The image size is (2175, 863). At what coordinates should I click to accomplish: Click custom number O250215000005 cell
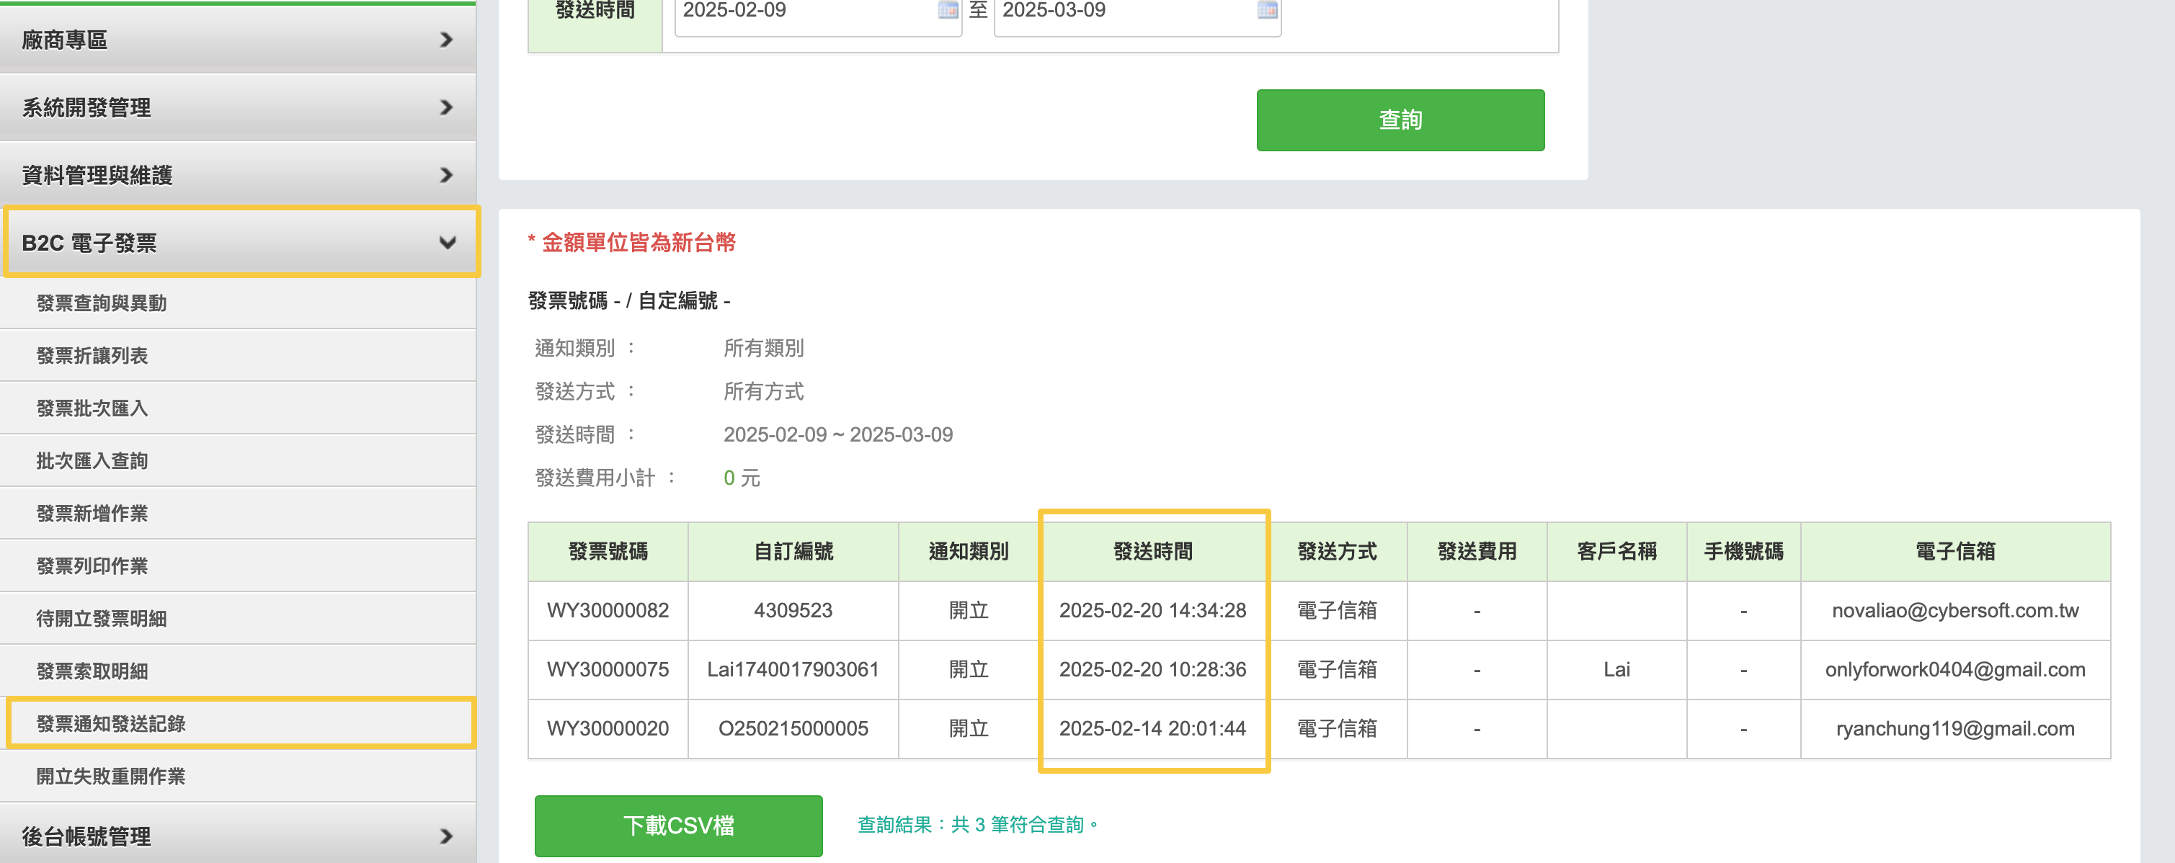click(x=793, y=728)
